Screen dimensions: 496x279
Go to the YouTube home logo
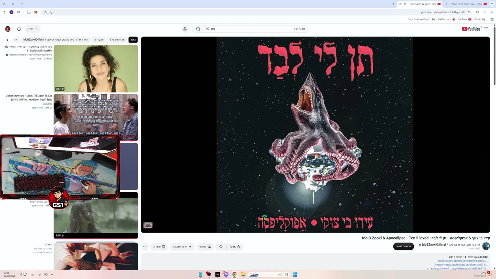(471, 29)
